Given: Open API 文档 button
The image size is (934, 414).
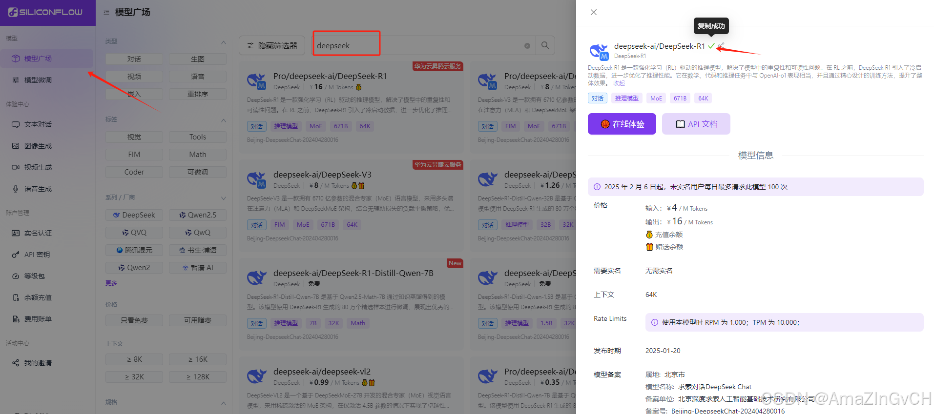Looking at the screenshot, I should point(696,124).
